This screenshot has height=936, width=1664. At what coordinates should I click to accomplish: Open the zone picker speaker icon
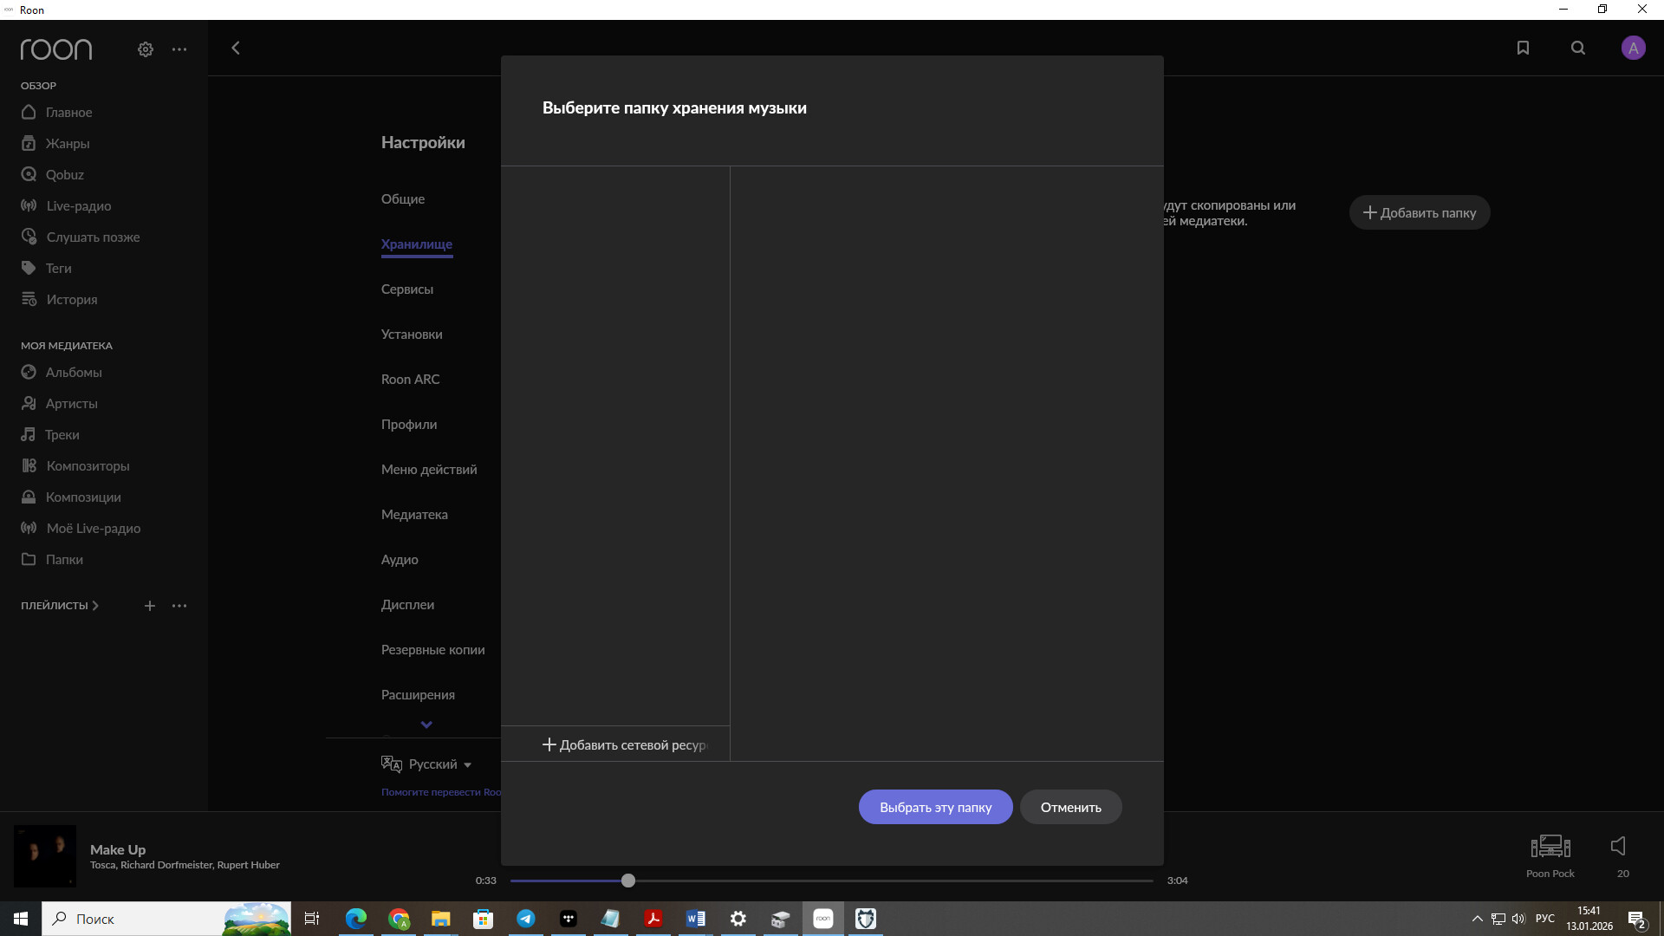click(1550, 846)
